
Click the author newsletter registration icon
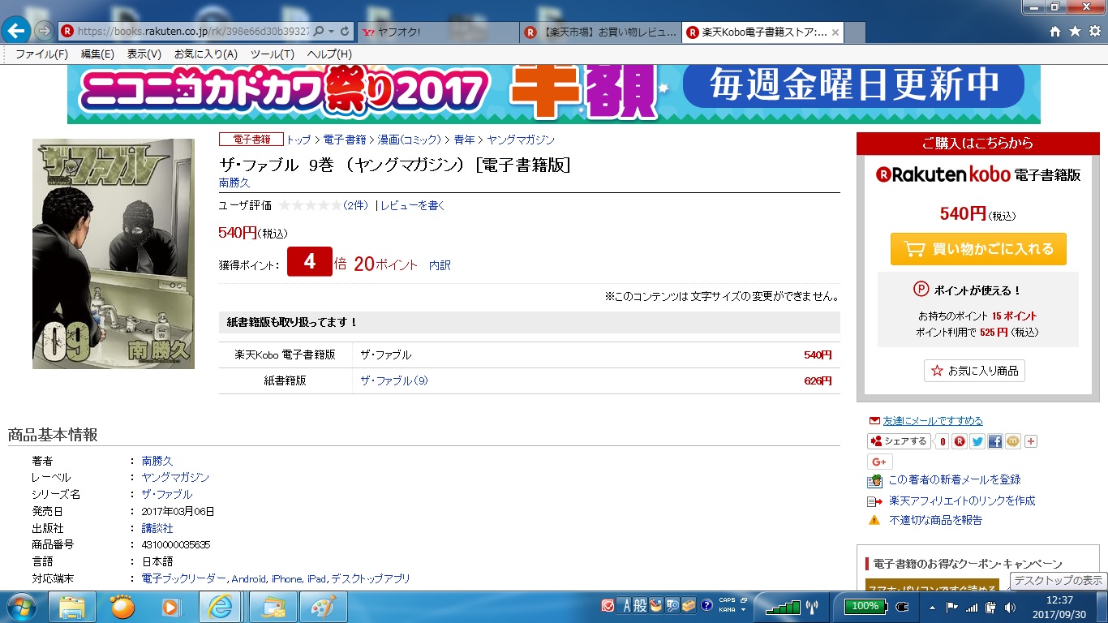coord(874,480)
